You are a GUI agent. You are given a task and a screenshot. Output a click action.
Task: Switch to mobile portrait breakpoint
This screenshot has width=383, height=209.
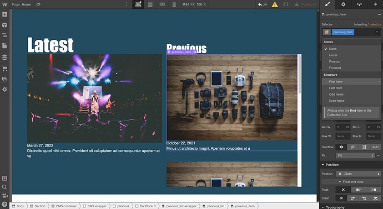[174, 4]
